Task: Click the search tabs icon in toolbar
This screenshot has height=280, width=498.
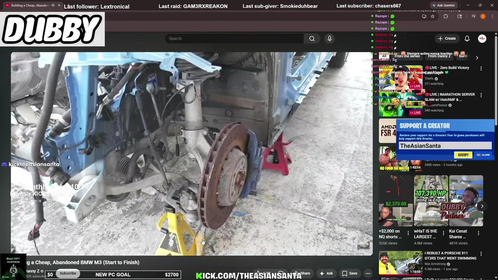Action: click(459, 16)
